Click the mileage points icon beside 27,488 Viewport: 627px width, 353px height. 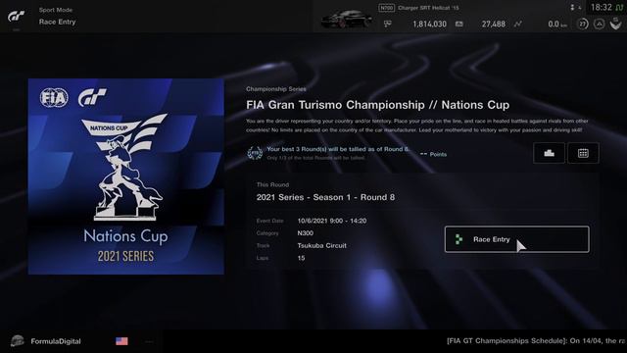[x=459, y=24]
